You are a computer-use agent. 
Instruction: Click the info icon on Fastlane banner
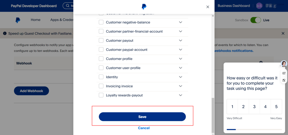tap(5, 33)
